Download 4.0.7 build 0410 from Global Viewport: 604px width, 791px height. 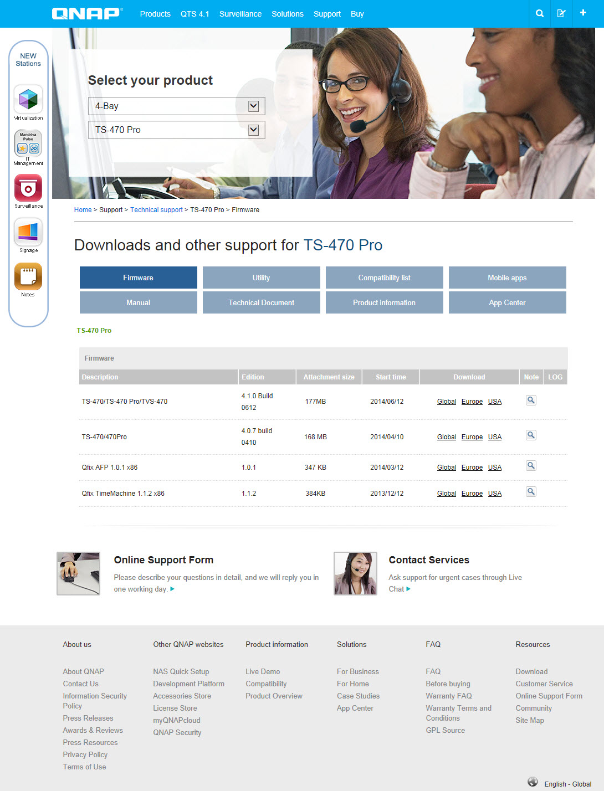coord(447,437)
